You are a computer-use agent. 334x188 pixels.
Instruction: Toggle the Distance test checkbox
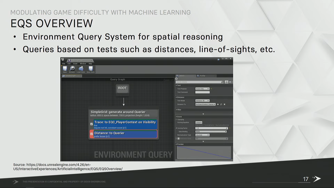(x=92, y=134)
